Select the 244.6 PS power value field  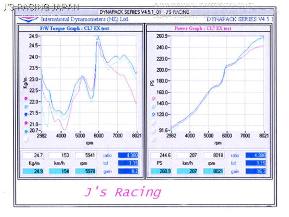pyautogui.click(x=161, y=156)
